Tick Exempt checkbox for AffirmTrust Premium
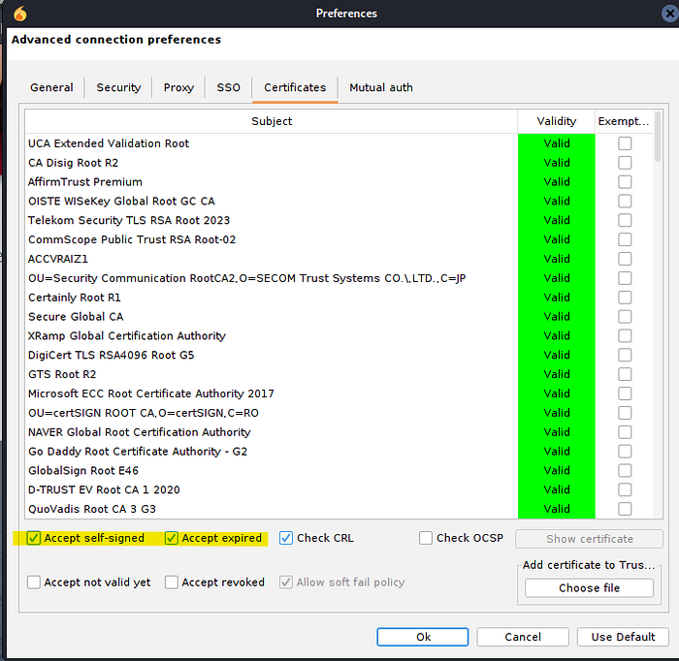The height and width of the screenshot is (661, 679). (x=625, y=181)
